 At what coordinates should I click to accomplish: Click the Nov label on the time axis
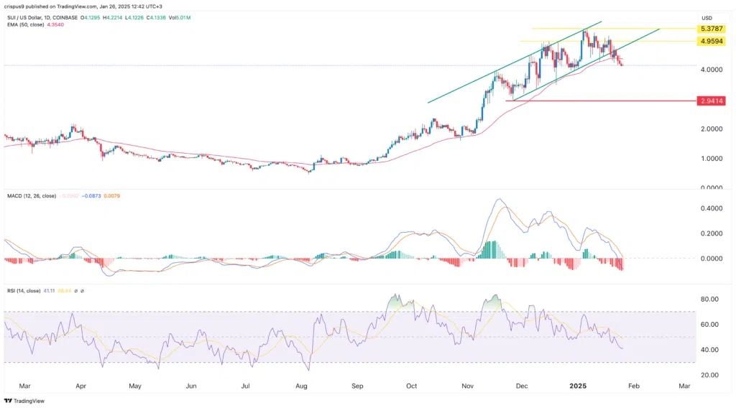[x=467, y=386]
